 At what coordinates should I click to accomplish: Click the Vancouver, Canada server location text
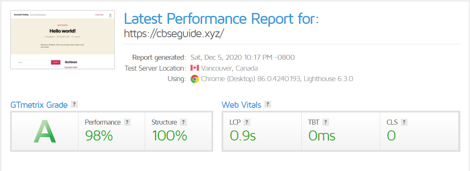coord(229,68)
